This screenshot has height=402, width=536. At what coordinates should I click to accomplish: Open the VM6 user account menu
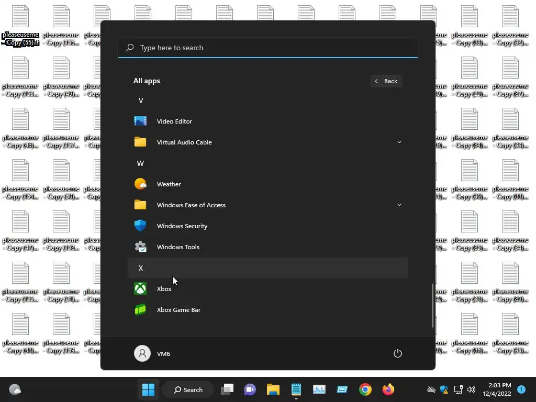tap(152, 353)
